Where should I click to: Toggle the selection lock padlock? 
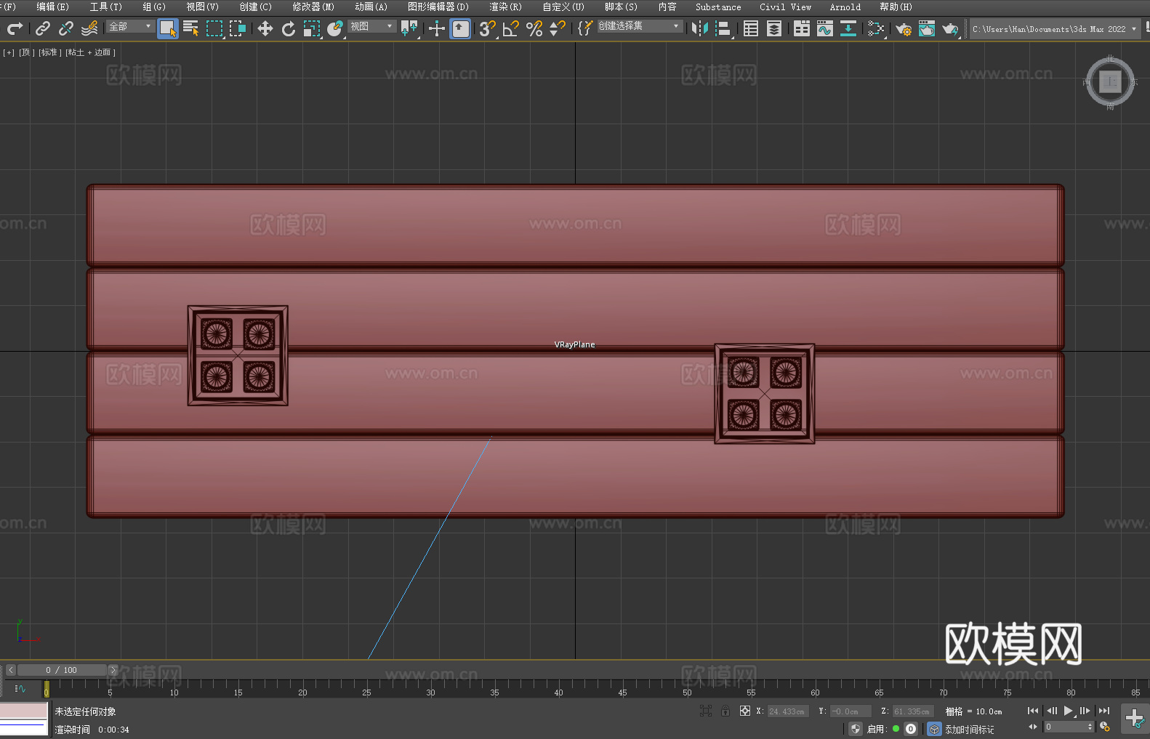[725, 711]
